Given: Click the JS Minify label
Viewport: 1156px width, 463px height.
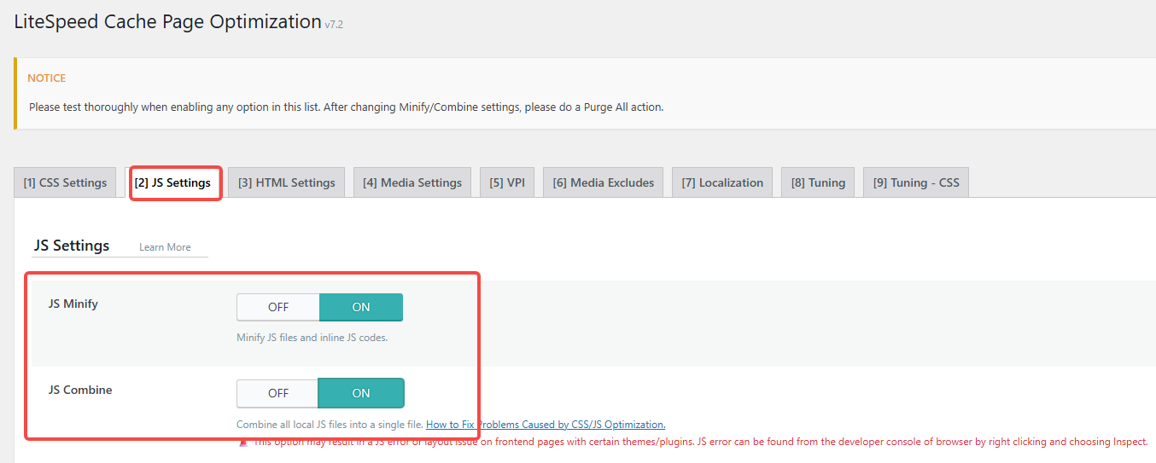Looking at the screenshot, I should click(73, 304).
